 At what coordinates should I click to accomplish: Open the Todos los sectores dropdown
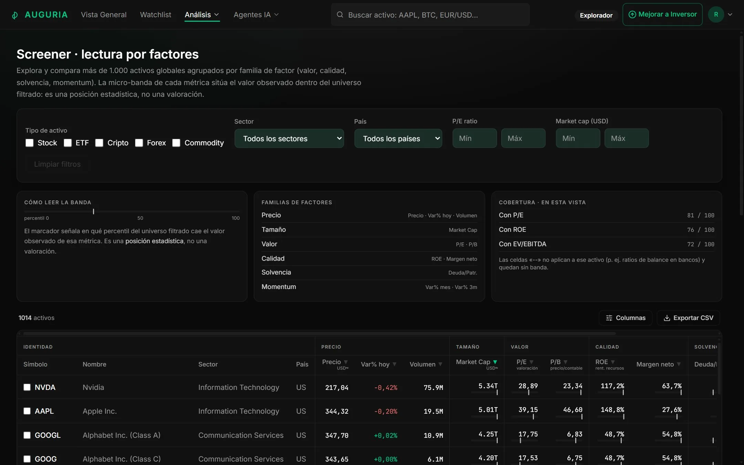coord(289,138)
